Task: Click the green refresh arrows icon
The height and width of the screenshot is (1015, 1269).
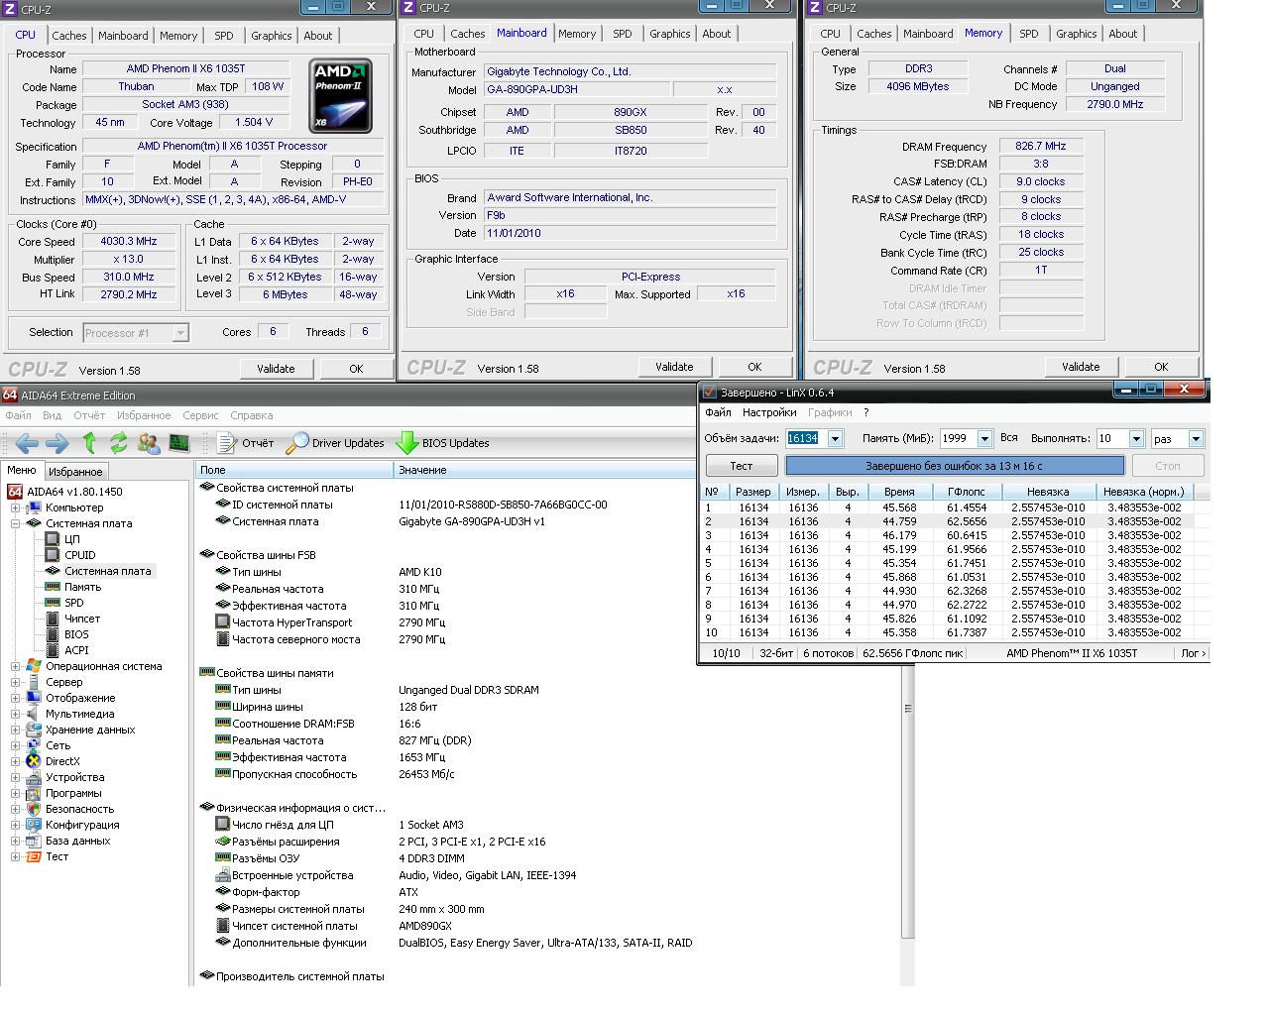Action: tap(119, 443)
